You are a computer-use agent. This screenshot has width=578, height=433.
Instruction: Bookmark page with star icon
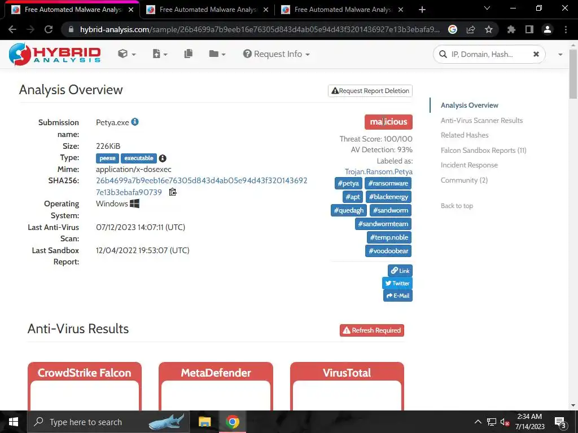(x=488, y=29)
